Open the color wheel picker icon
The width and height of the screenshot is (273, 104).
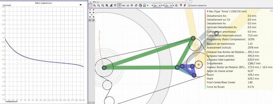[140, 5]
